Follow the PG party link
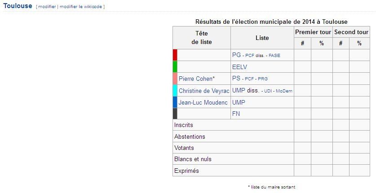 [x=236, y=55]
